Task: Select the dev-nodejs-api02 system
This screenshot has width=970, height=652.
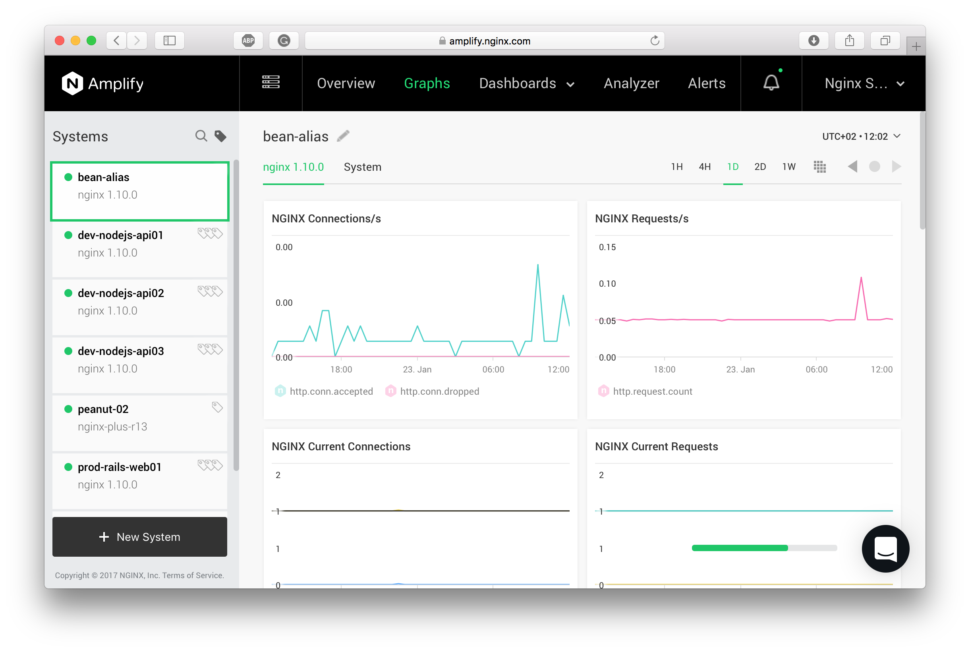Action: (121, 293)
